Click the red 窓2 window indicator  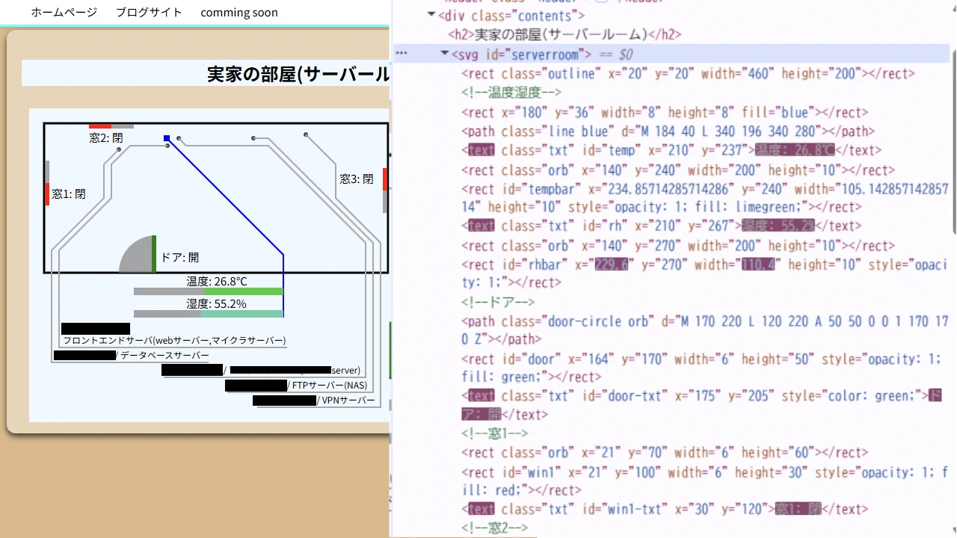pyautogui.click(x=100, y=126)
